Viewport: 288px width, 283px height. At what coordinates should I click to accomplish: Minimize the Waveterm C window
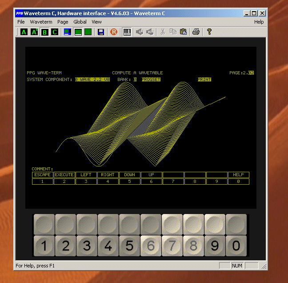click(x=247, y=13)
